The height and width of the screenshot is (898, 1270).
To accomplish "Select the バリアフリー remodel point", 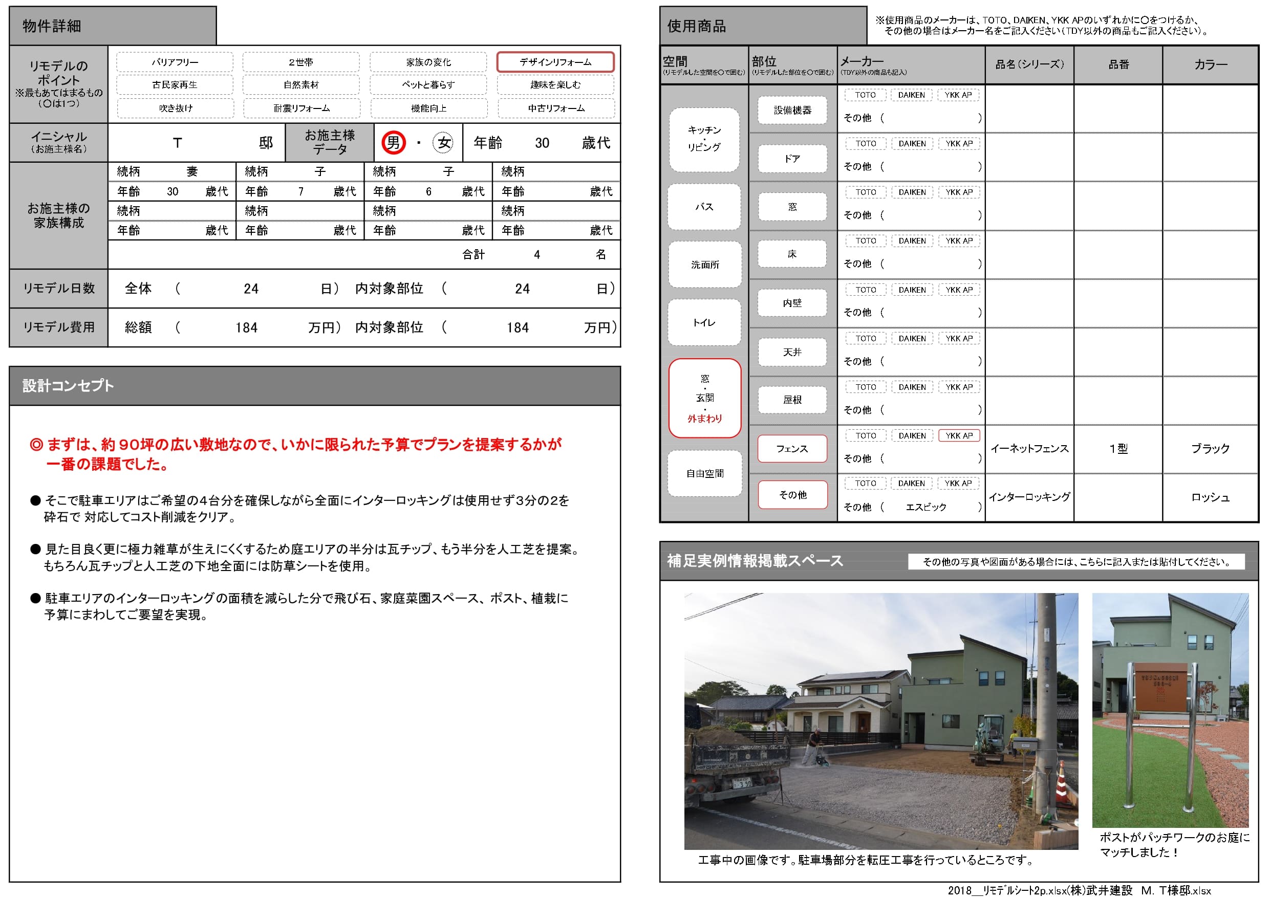I will coord(175,62).
